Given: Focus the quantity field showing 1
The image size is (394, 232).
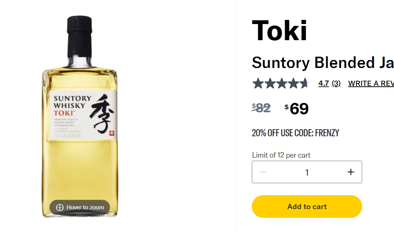Looking at the screenshot, I should 307,172.
